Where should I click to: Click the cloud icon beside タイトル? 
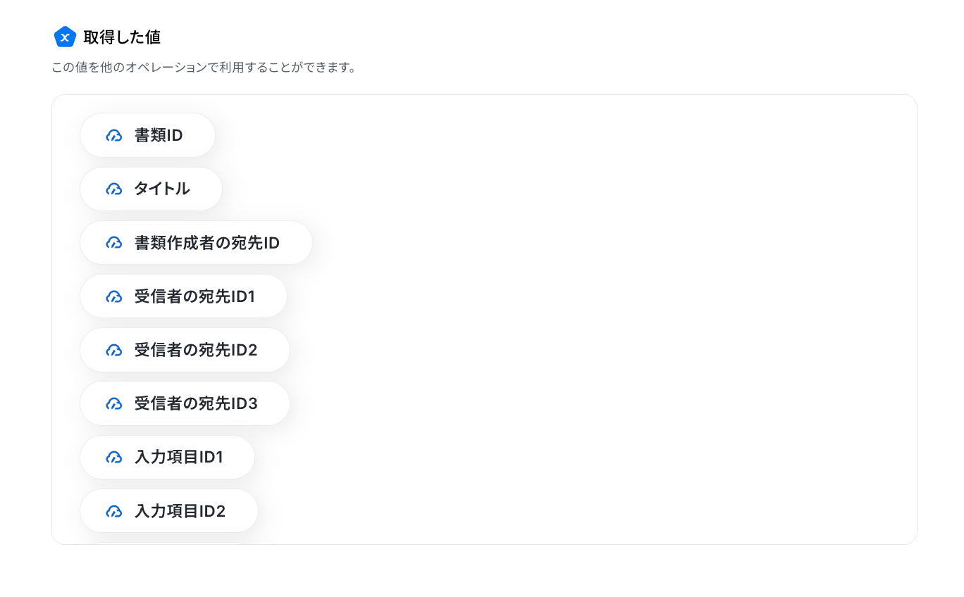(114, 189)
